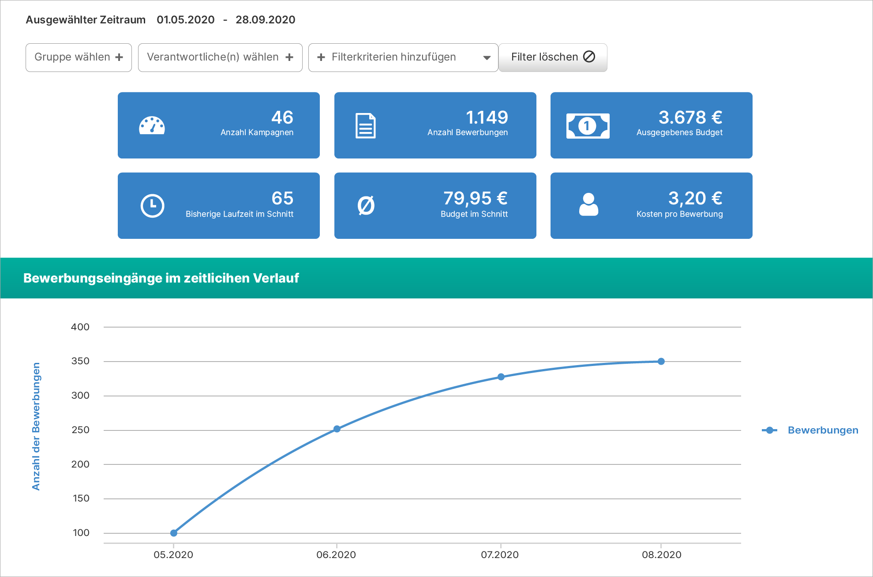The width and height of the screenshot is (873, 577).
Task: Toggle the Bewerbungen series in chart legend
Action: pyautogui.click(x=810, y=430)
